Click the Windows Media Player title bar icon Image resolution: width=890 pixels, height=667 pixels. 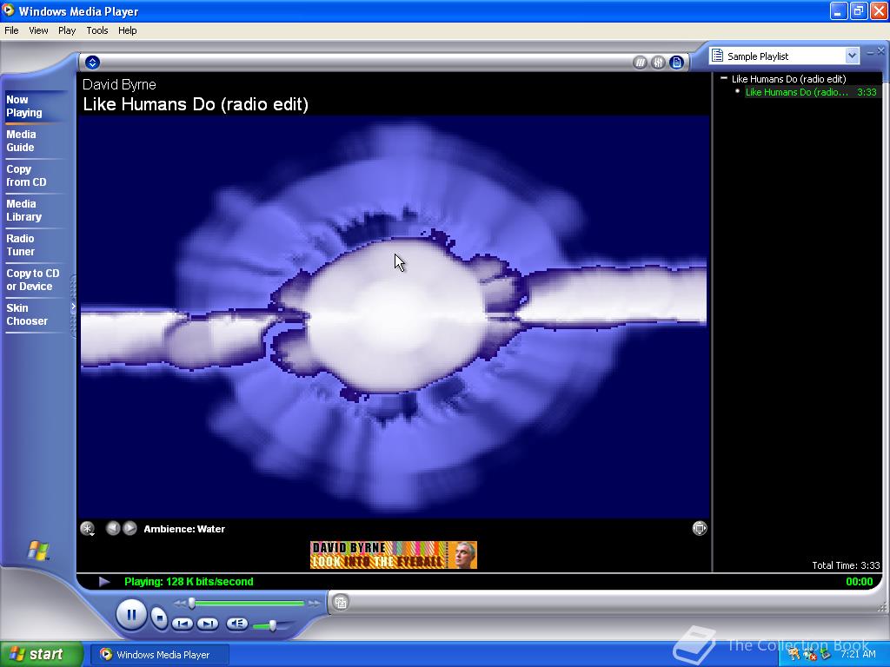pos(8,10)
